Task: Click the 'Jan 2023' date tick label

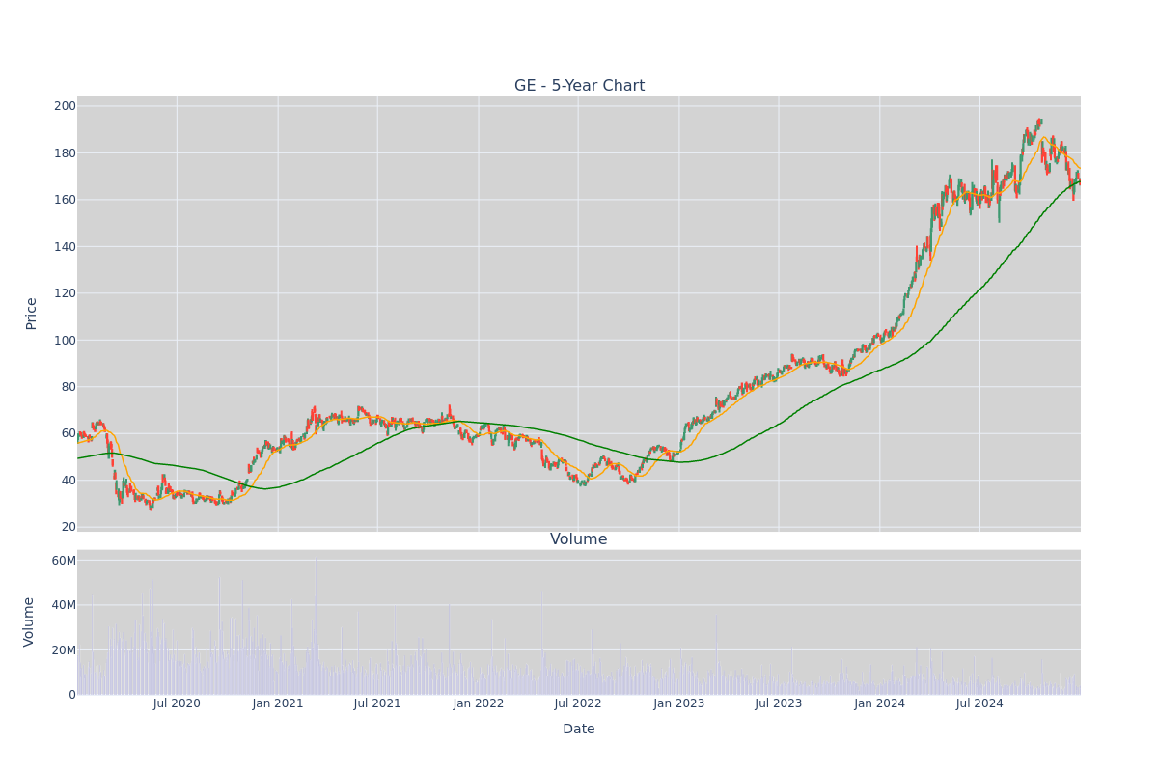Action: (x=679, y=703)
